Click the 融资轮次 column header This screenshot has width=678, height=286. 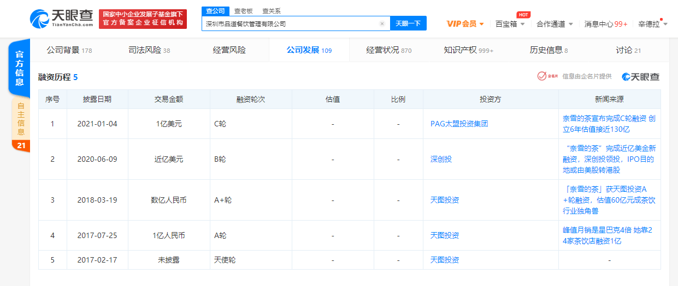[x=251, y=99]
